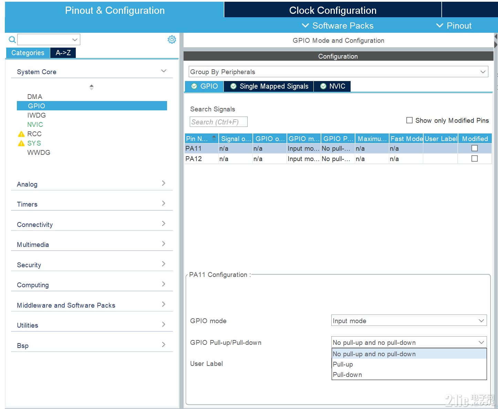Sort by the Signal on Pin column header
Screen dimensions: 498x409
(236, 139)
